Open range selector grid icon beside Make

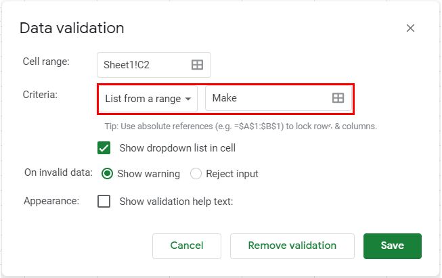pyautogui.click(x=338, y=98)
